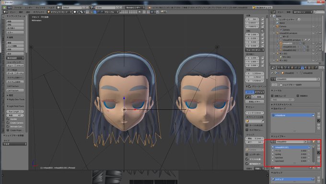Open the Render properties tab
This screenshot has width=326, height=184.
tap(279, 68)
